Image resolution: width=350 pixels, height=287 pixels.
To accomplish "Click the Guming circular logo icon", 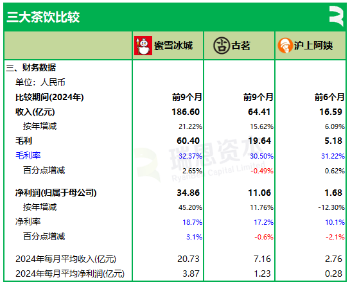I will pos(222,46).
